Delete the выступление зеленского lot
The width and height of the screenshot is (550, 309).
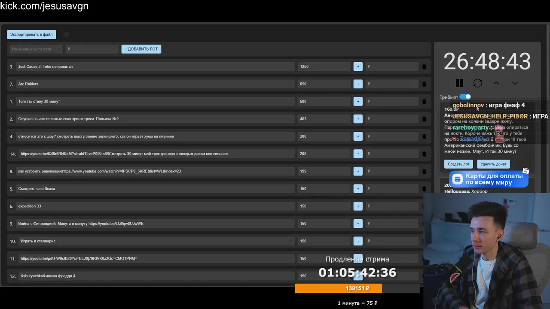tap(424, 136)
